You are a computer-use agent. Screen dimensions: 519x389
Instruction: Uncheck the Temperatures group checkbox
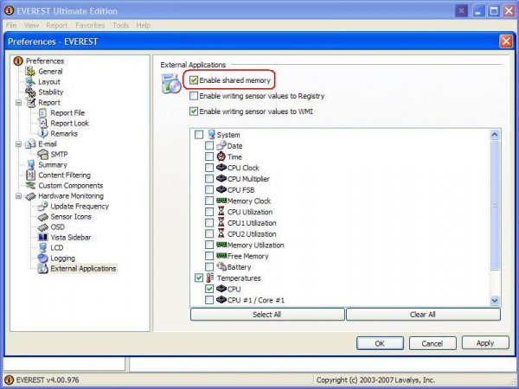[199, 277]
